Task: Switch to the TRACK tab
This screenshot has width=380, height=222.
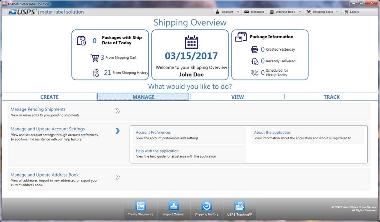Action: coord(332,97)
